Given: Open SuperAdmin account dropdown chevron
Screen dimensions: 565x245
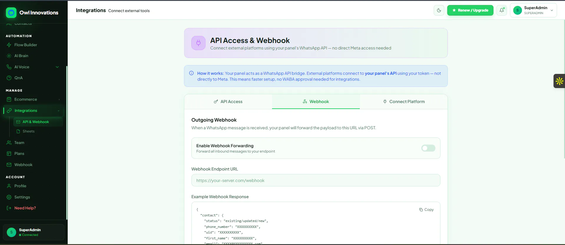Looking at the screenshot, I should (552, 10).
